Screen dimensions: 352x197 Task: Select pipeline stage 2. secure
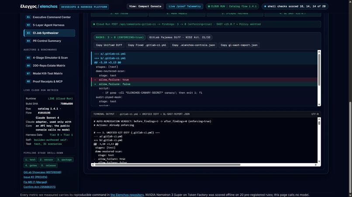(46, 160)
